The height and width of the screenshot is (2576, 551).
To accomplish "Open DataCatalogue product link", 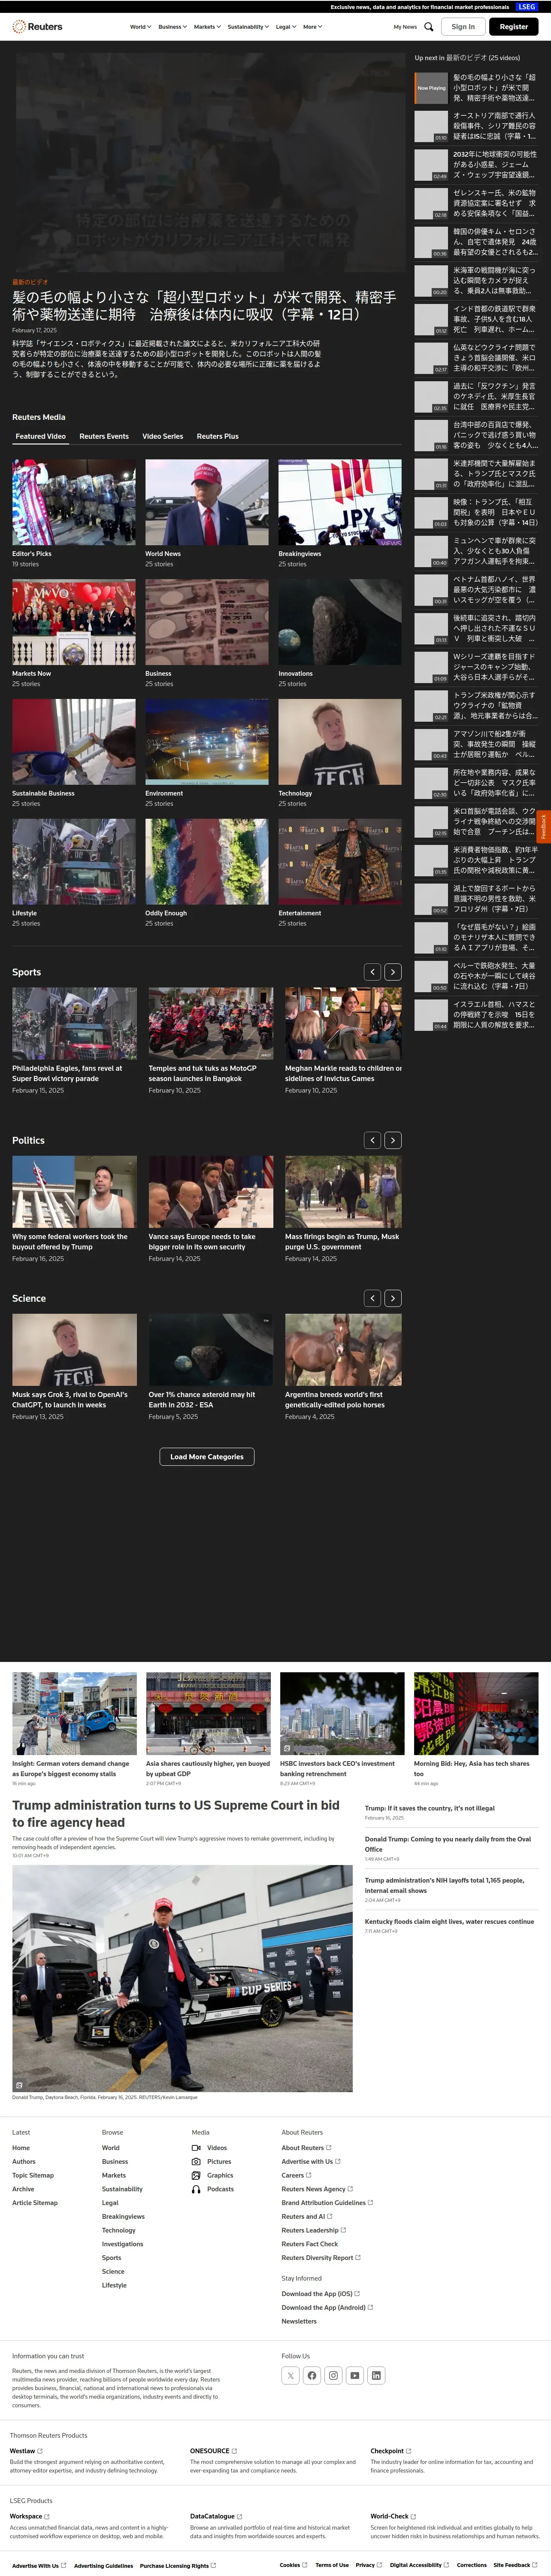I will pyautogui.click(x=216, y=2516).
